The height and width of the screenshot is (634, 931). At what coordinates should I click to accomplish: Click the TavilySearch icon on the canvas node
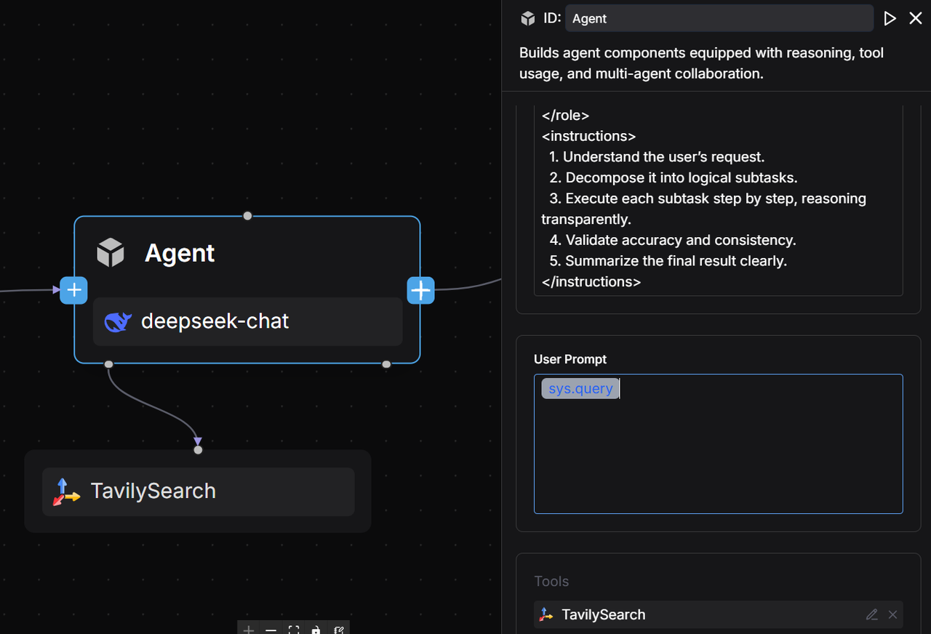[x=65, y=491]
